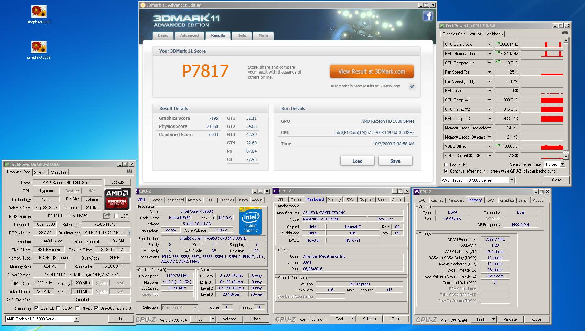Click View Result at 3DMark.com button

coord(372,71)
